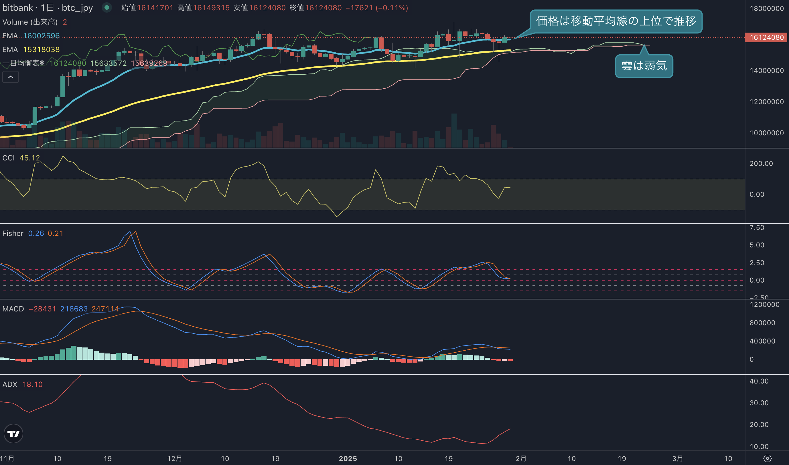Click the MACD indicator label
Image resolution: width=789 pixels, height=465 pixels.
(x=13, y=309)
